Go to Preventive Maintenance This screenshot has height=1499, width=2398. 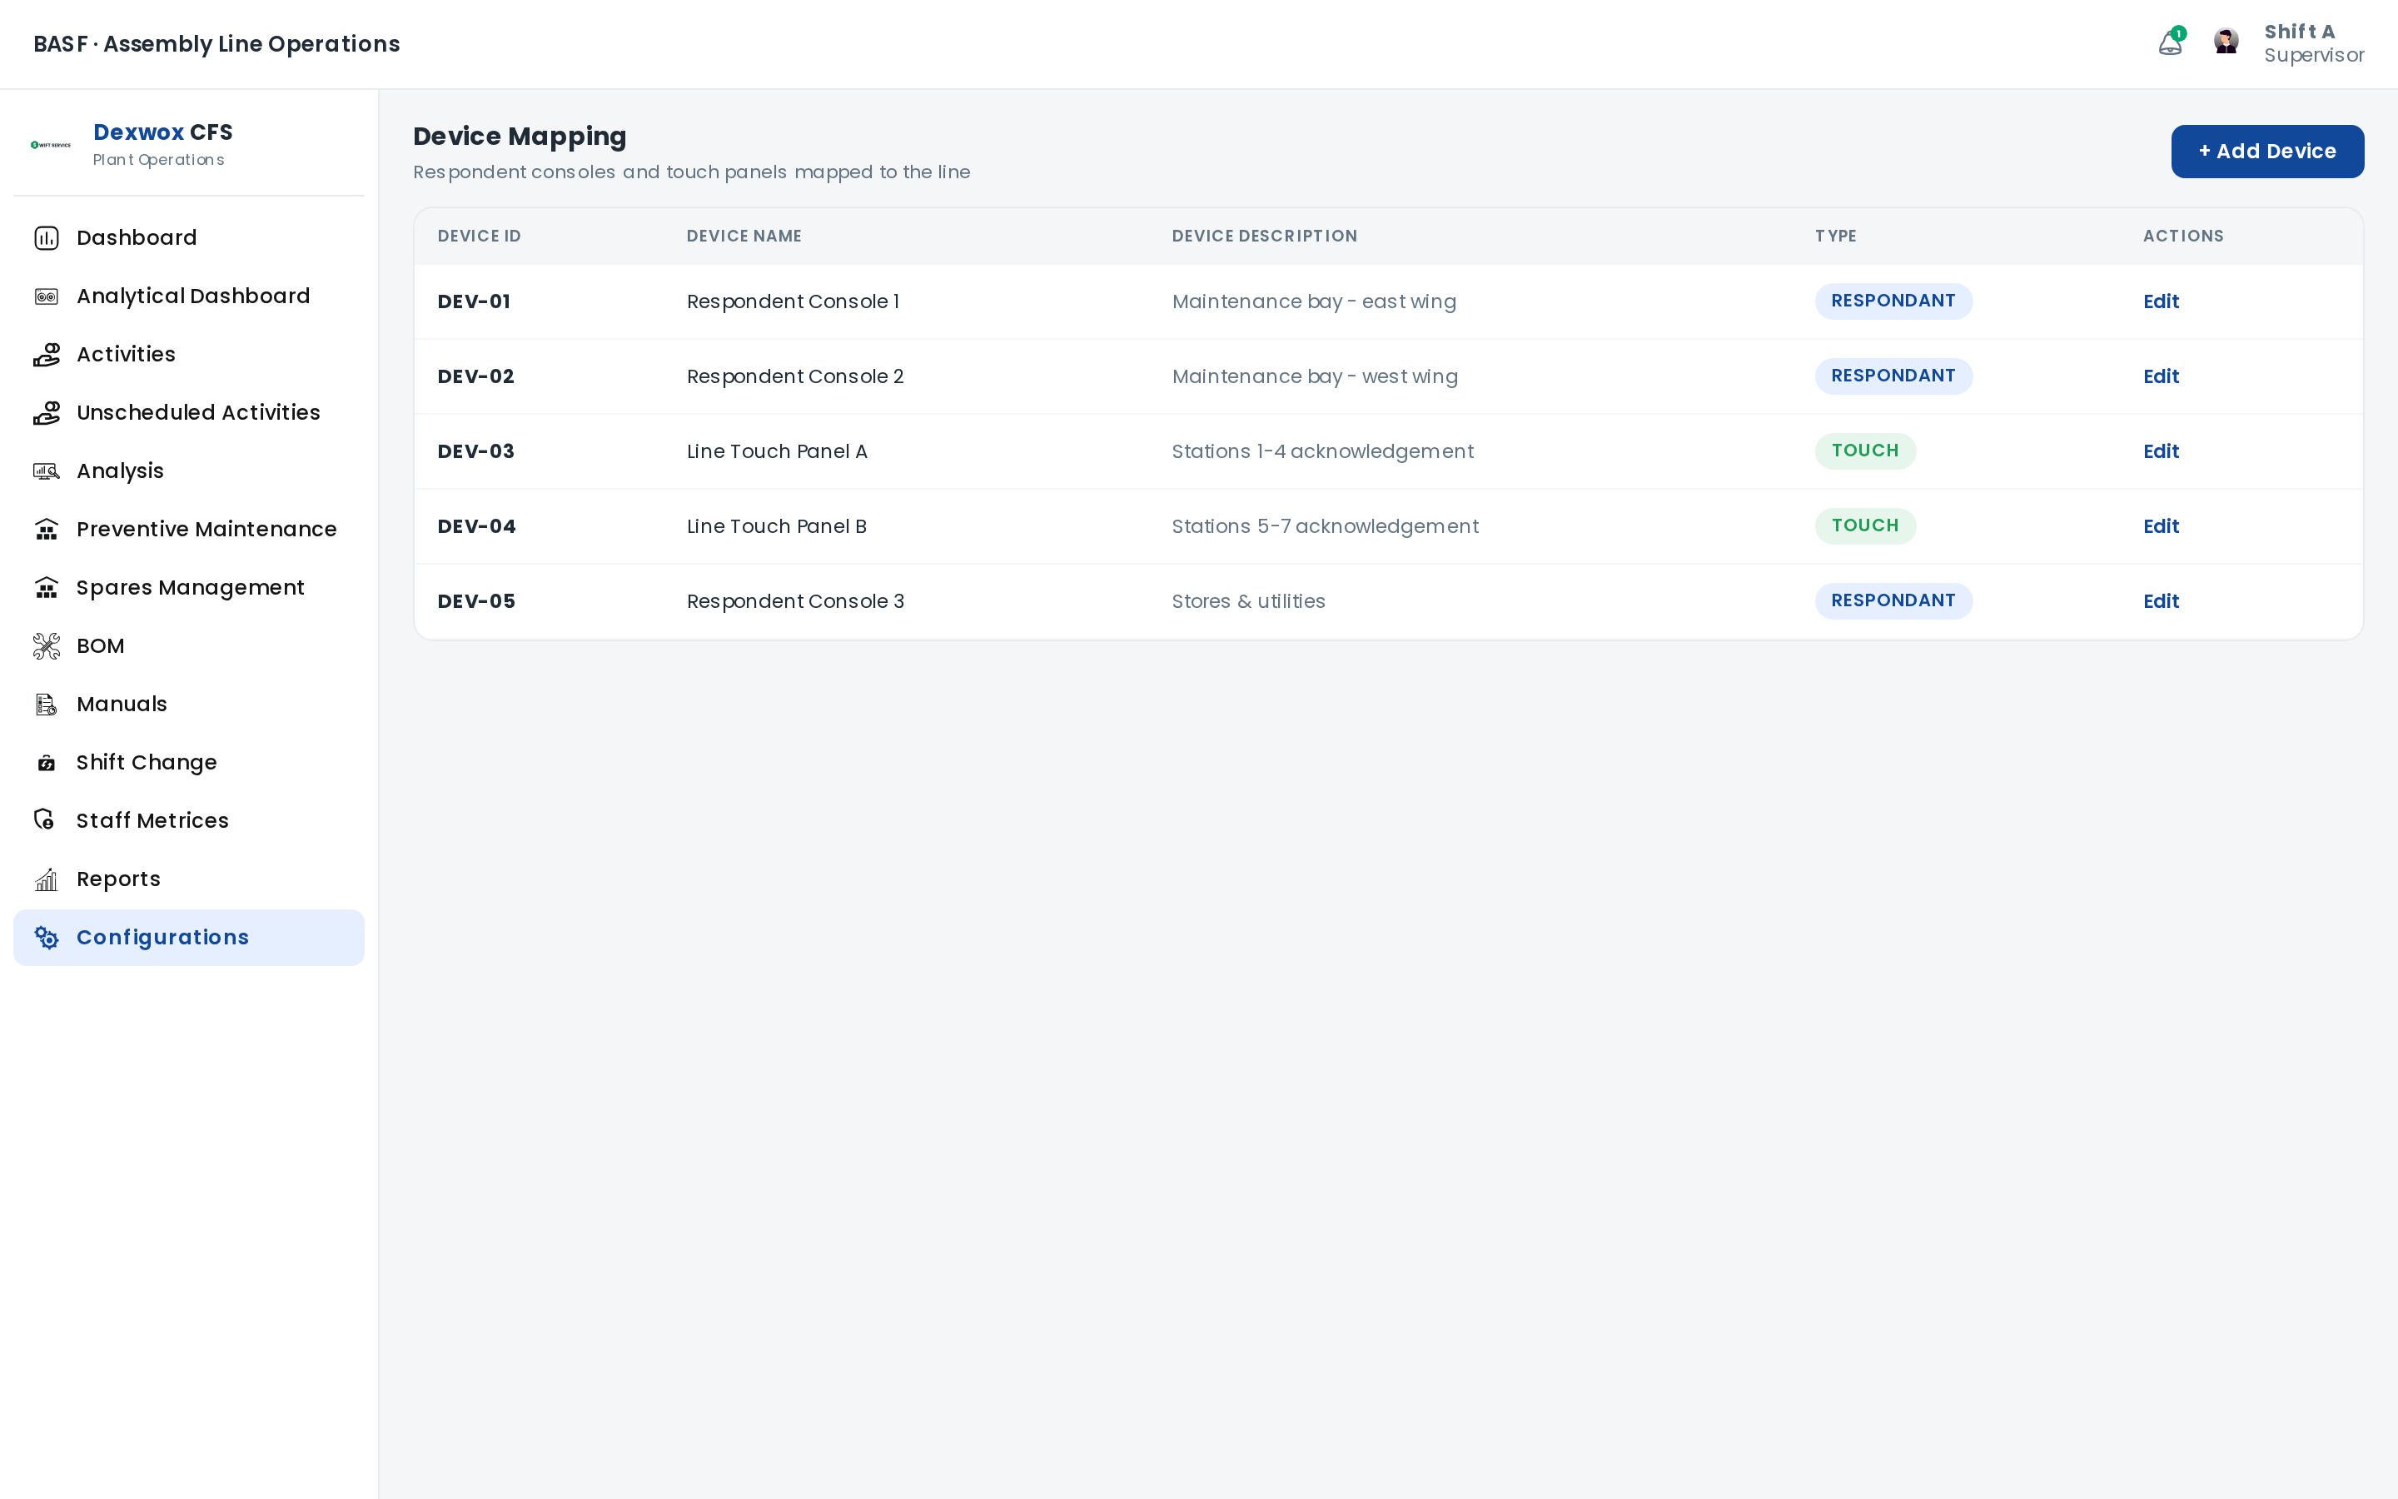pyautogui.click(x=188, y=530)
